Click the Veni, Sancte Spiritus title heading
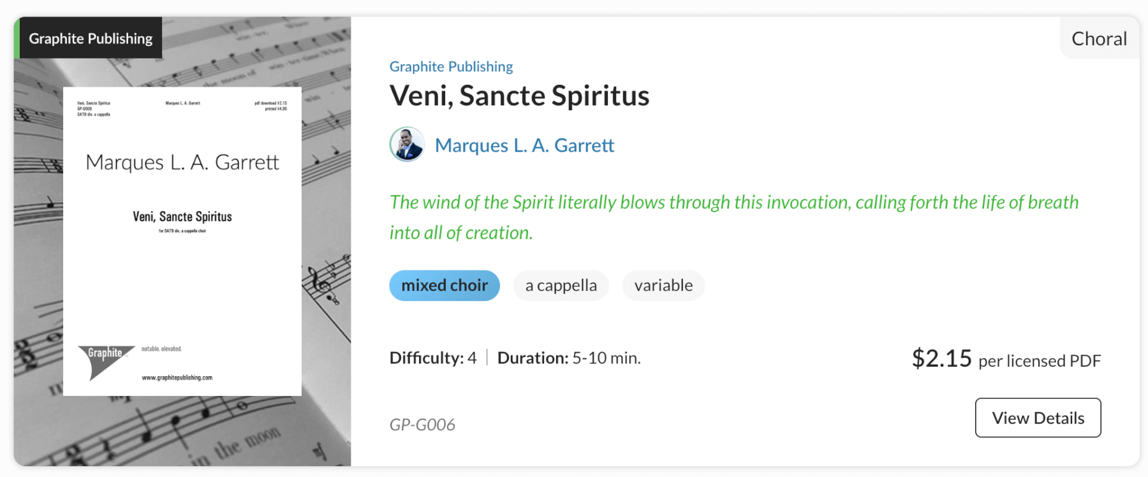This screenshot has height=477, width=1148. pyautogui.click(x=519, y=96)
